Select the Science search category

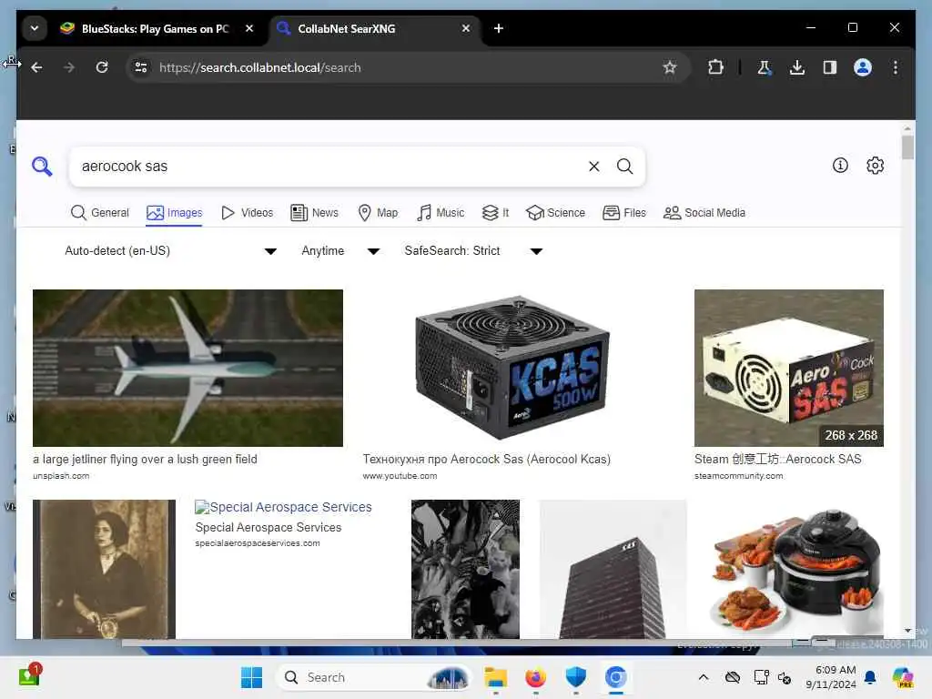(556, 213)
